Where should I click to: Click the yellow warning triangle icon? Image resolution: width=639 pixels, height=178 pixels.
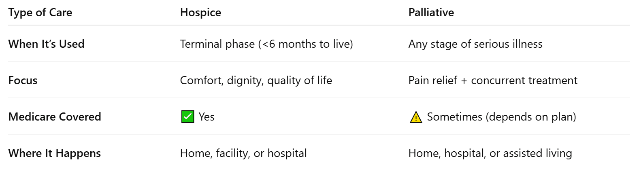click(x=416, y=117)
